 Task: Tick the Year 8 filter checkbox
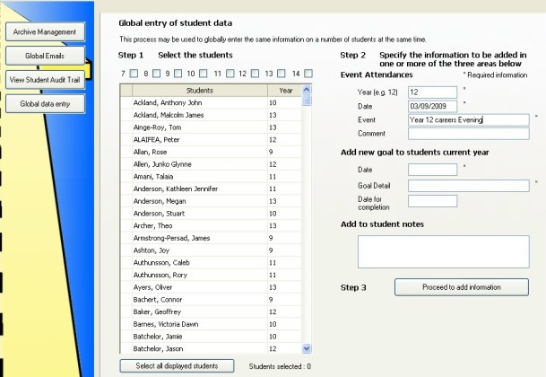click(x=156, y=74)
